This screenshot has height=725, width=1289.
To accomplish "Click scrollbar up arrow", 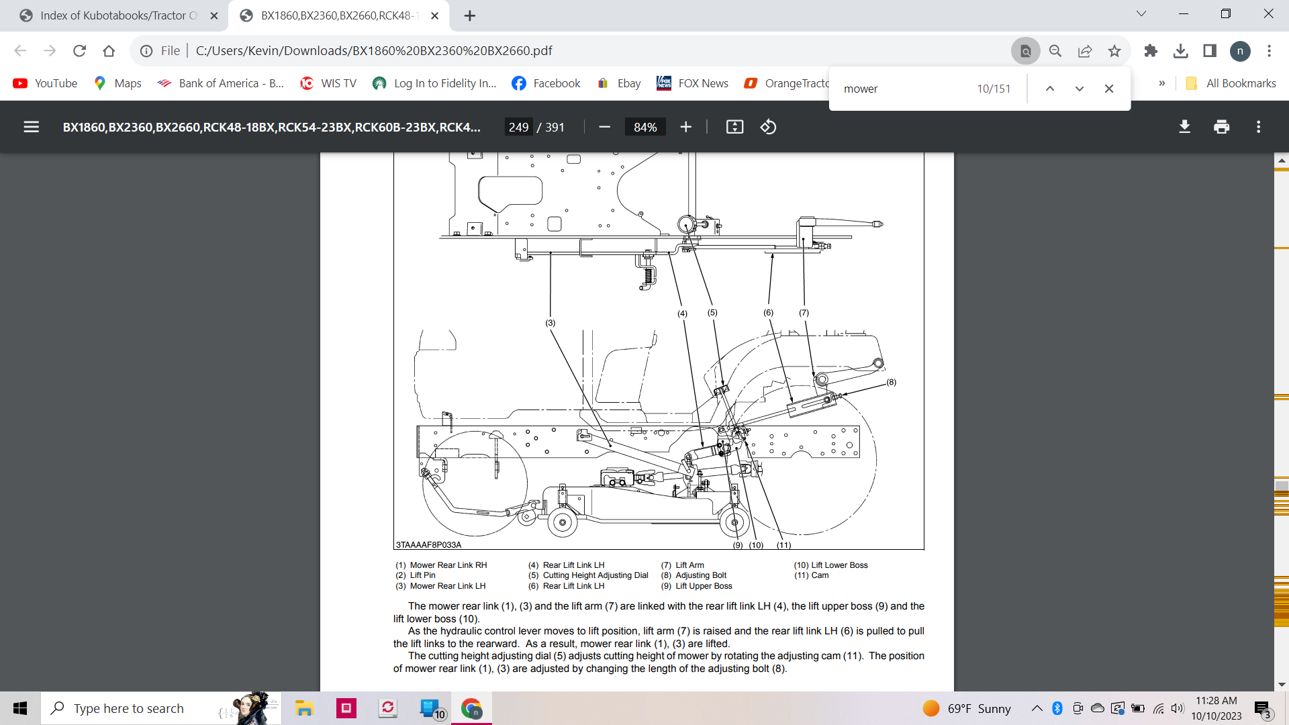I will [1282, 160].
